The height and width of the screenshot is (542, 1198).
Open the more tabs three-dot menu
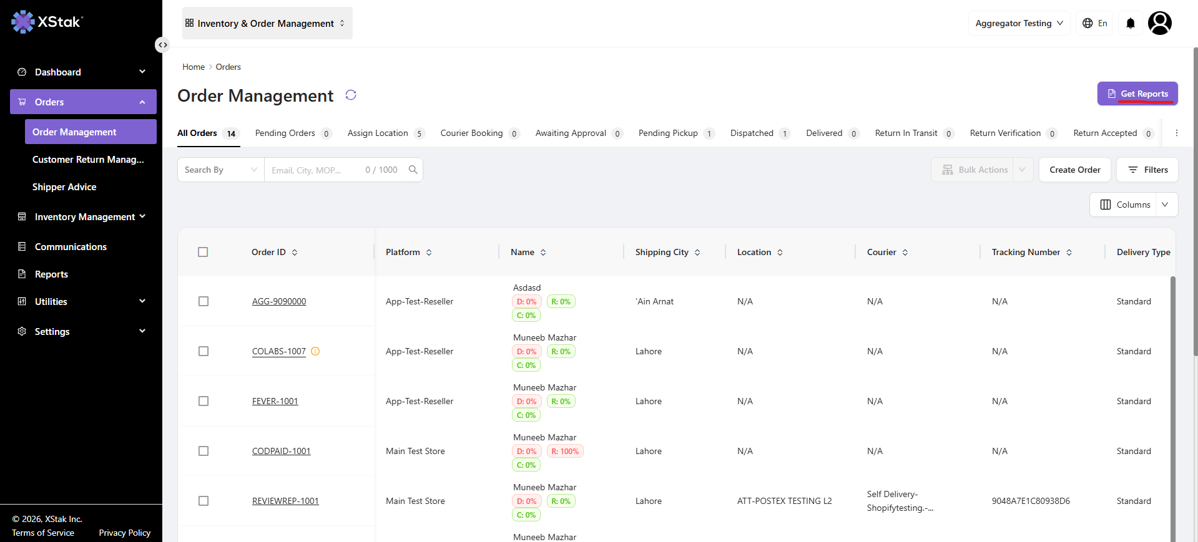1177,133
